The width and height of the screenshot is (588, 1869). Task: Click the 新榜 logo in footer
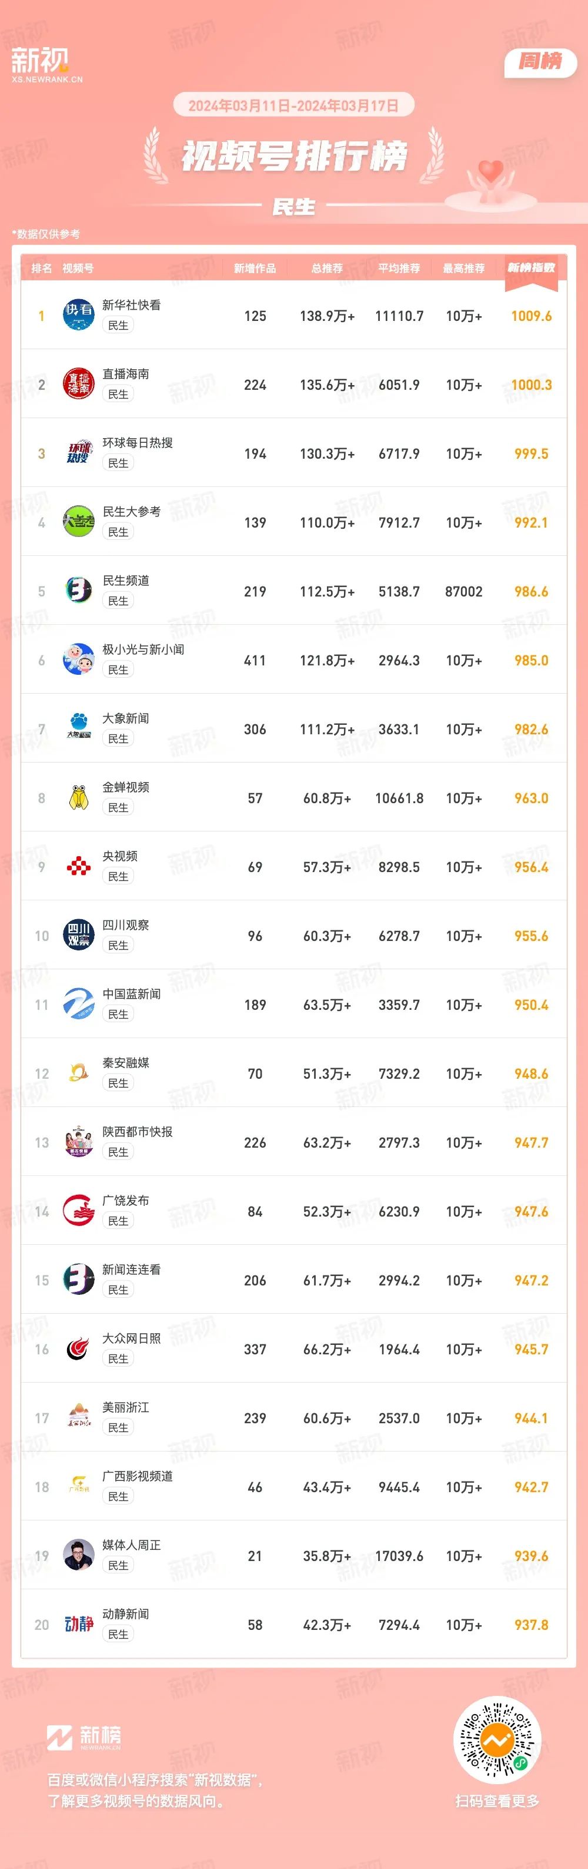84,1738
